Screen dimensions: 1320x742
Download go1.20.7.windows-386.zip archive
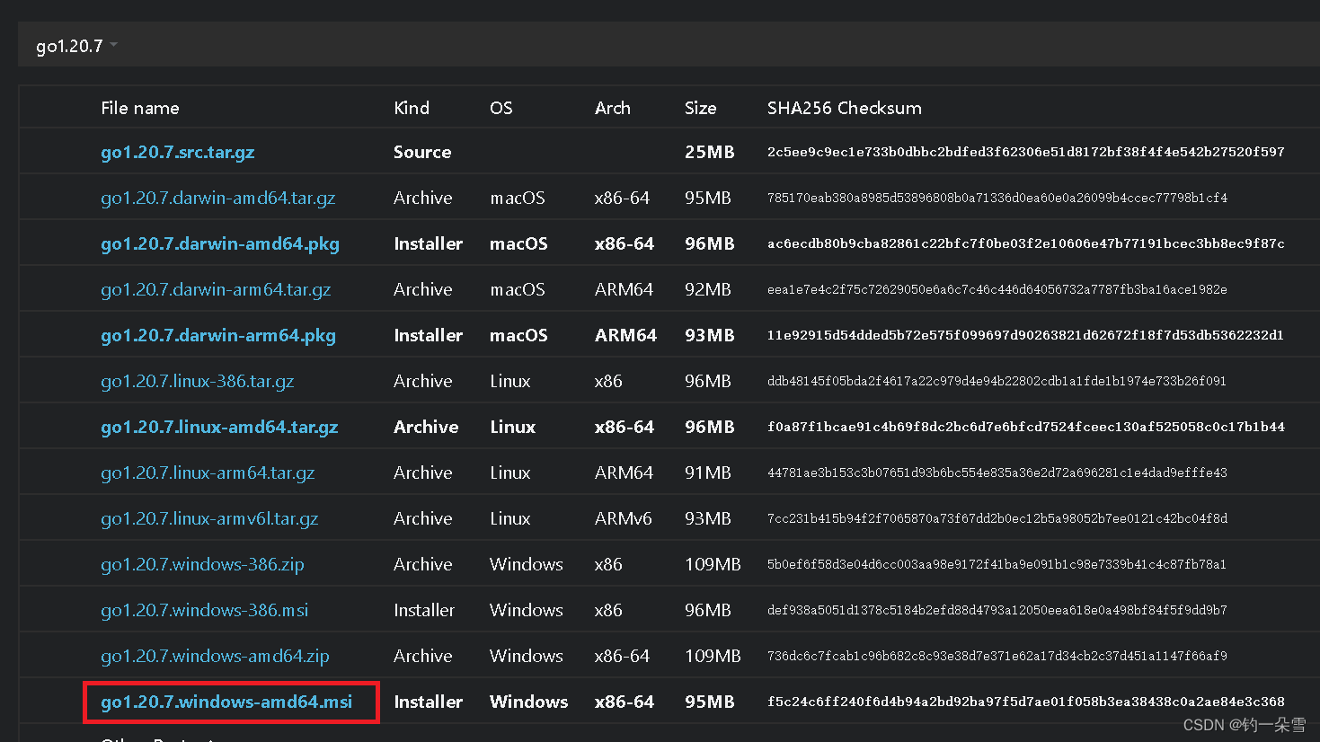202,564
